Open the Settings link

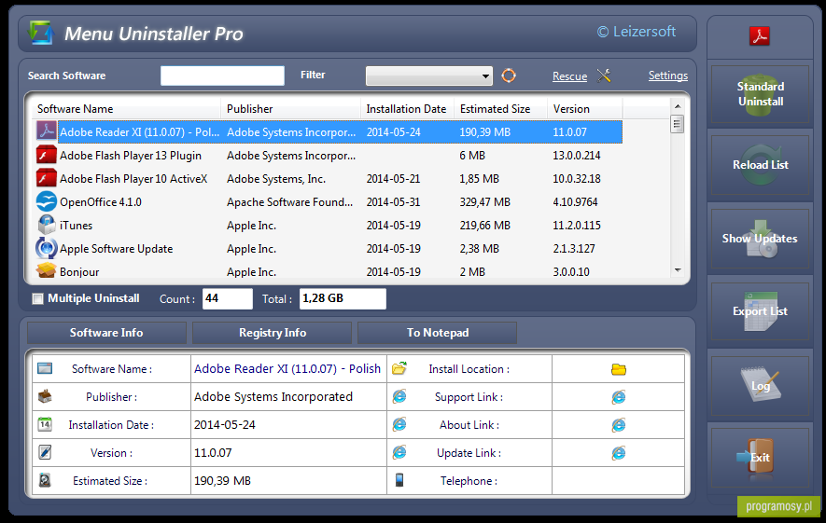pyautogui.click(x=668, y=76)
